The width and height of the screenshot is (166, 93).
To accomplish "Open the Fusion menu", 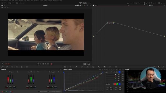I will click(x=41, y=1).
